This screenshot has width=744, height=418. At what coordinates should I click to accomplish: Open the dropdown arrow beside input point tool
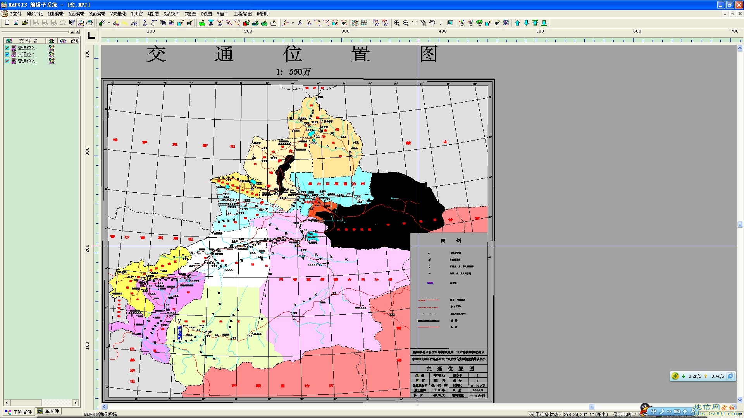(x=109, y=23)
